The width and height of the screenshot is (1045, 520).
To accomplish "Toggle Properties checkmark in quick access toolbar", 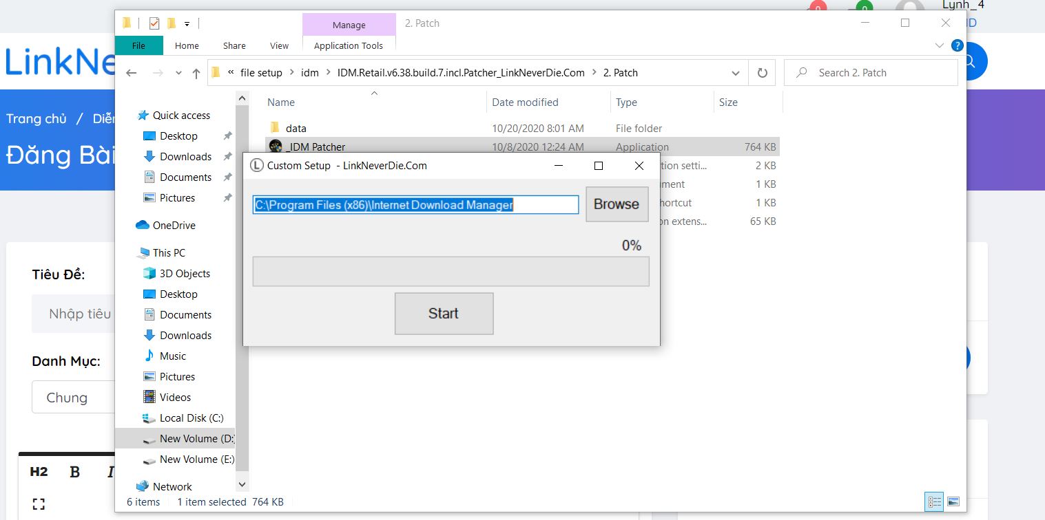I will [x=154, y=23].
